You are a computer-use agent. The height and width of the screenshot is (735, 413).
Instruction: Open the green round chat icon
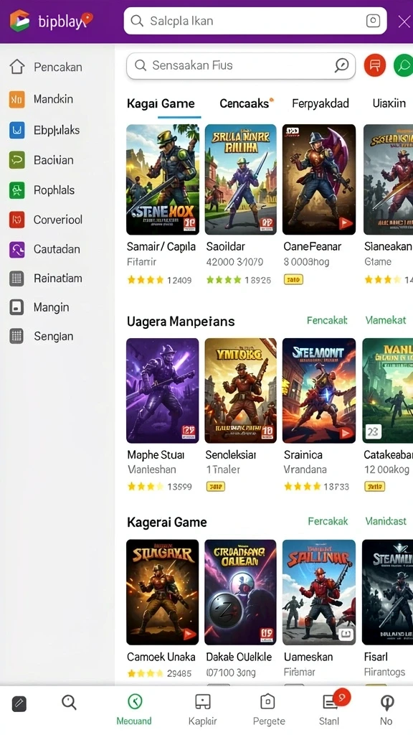coord(404,65)
